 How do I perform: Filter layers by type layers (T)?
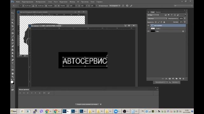(x=172, y=15)
